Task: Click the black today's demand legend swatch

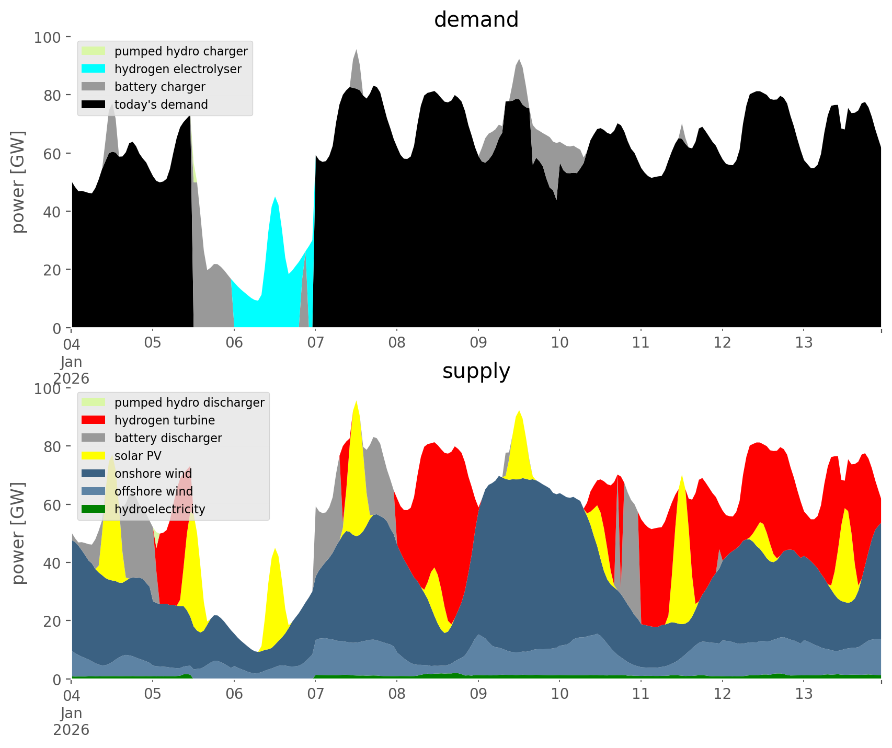Action: click(x=94, y=105)
